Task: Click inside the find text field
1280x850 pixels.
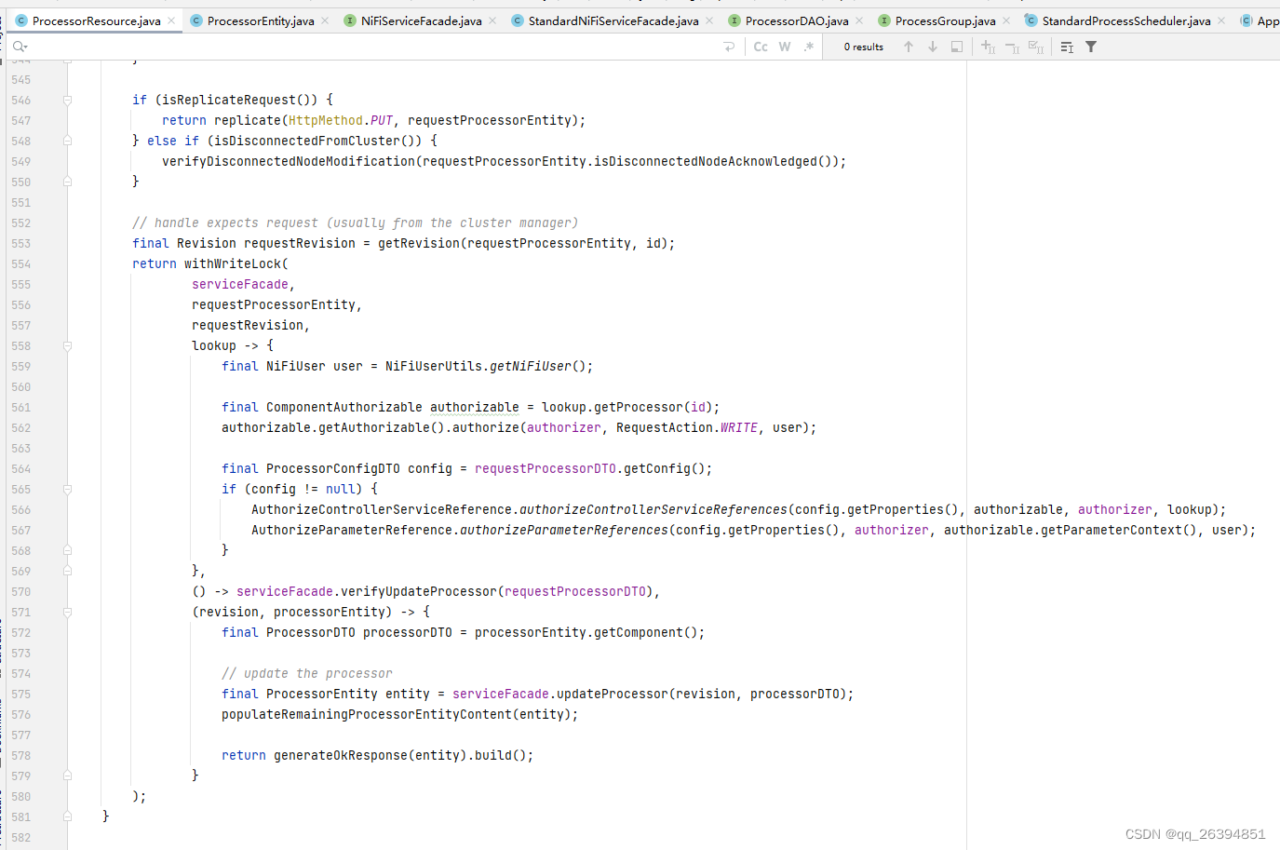Action: 372,47
